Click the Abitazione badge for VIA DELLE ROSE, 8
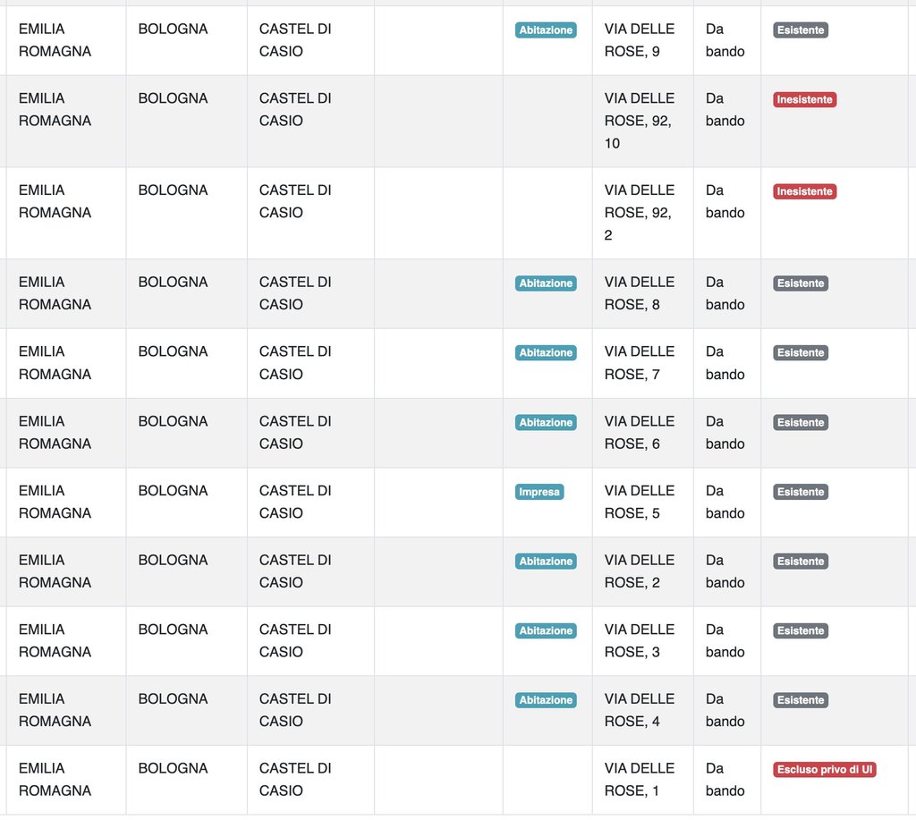This screenshot has width=916, height=820. pos(546,283)
